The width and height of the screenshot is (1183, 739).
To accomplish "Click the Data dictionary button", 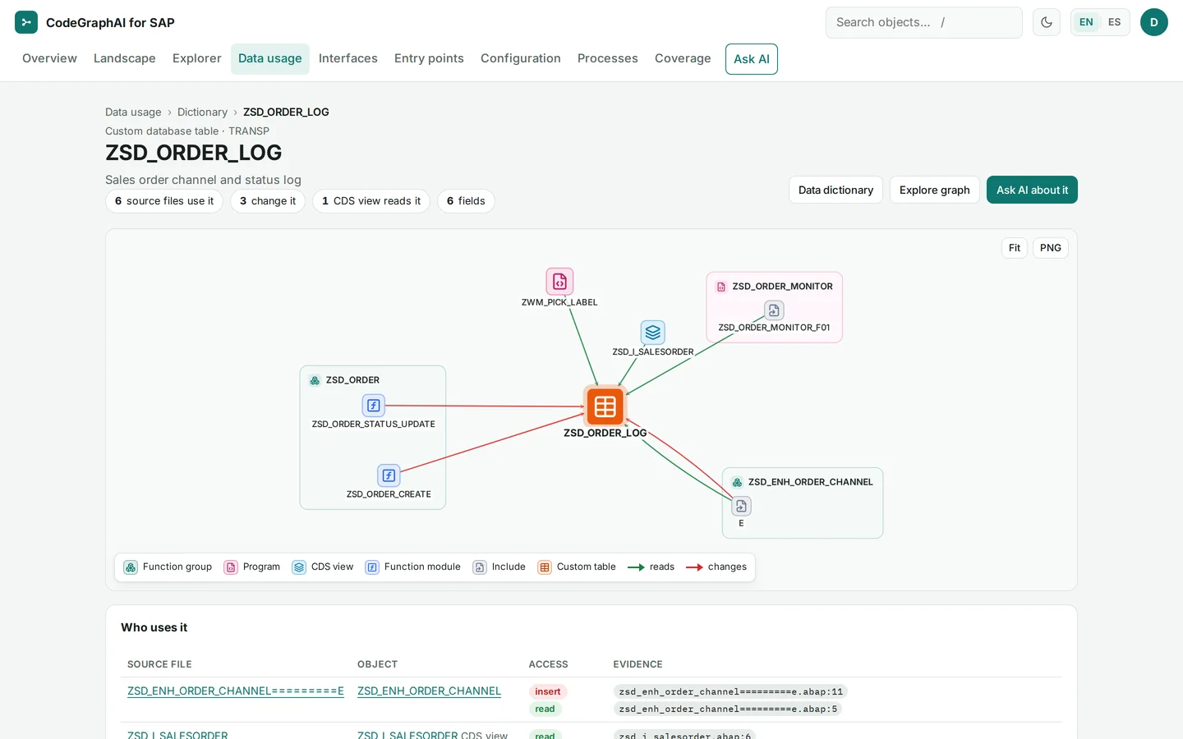I will pyautogui.click(x=835, y=190).
